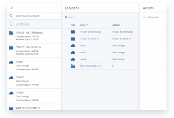The image size is (174, 118).
Task: Sort by the Name column arrow
Action: (x=87, y=25)
